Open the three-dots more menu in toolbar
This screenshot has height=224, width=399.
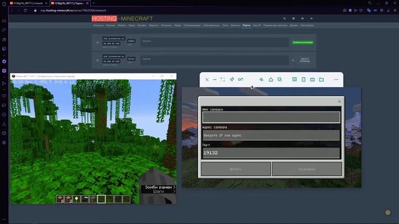336,80
